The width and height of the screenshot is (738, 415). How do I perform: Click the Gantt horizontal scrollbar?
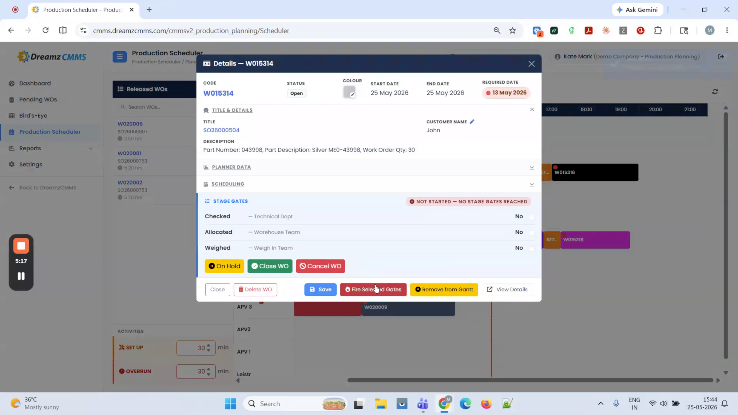coord(530,380)
